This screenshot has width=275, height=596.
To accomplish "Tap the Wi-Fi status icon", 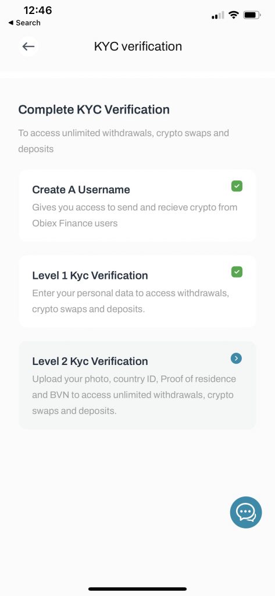I will click(x=234, y=15).
